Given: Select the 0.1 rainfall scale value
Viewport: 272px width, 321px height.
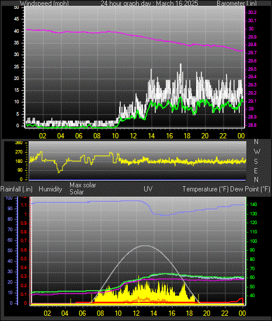Looking at the screenshot, I should pyautogui.click(x=24, y=294).
